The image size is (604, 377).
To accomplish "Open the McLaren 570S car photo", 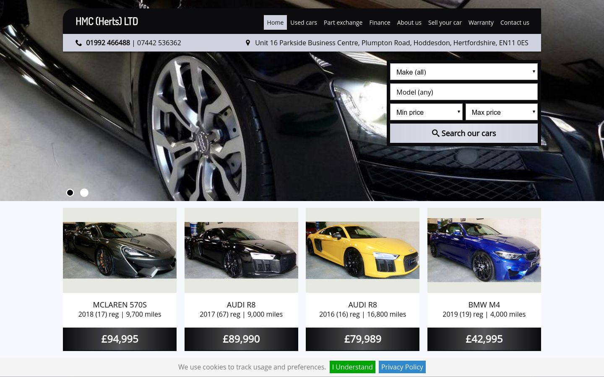I will tap(120, 250).
